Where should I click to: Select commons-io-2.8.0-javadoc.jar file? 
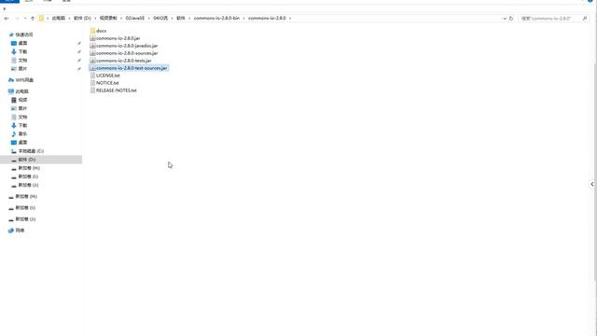(124, 46)
